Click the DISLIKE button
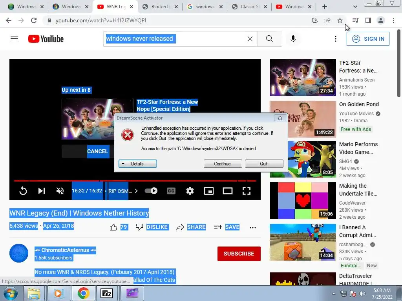This screenshot has width=402, height=301. [152, 227]
